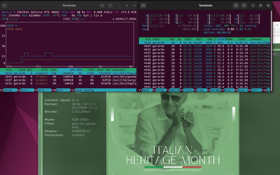Image resolution: width=280 pixels, height=175 pixels.
Task: Click the search icon in the htop terminal
Action: [x=236, y=6]
